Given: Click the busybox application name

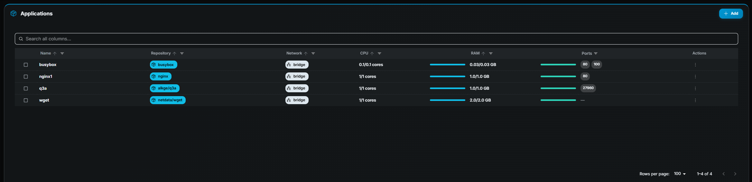Looking at the screenshot, I should 48,65.
